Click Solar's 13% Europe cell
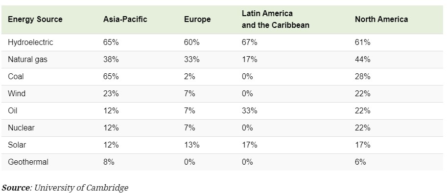 tap(191, 145)
